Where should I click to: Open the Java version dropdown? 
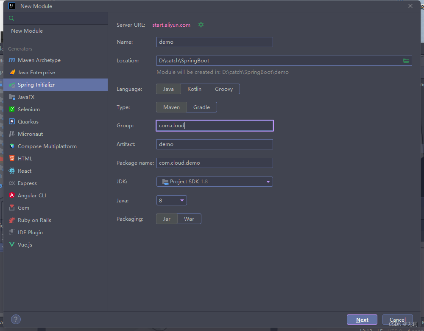[x=171, y=200]
